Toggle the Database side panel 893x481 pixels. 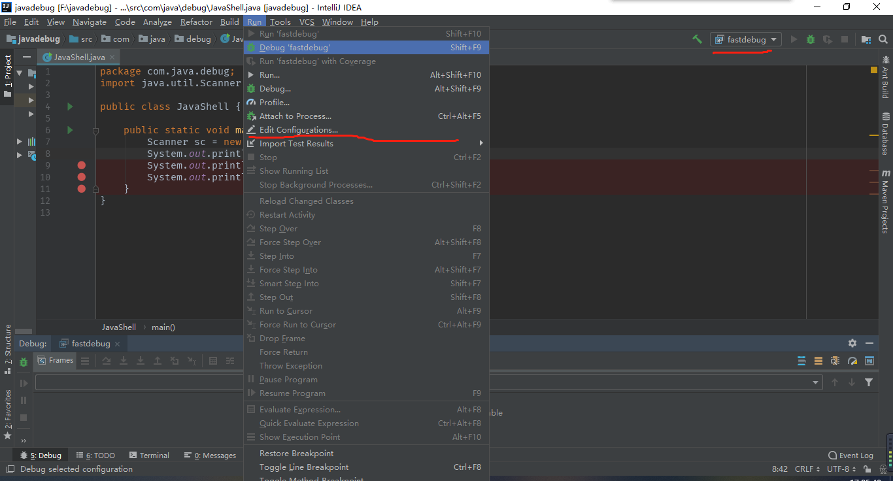pos(885,133)
